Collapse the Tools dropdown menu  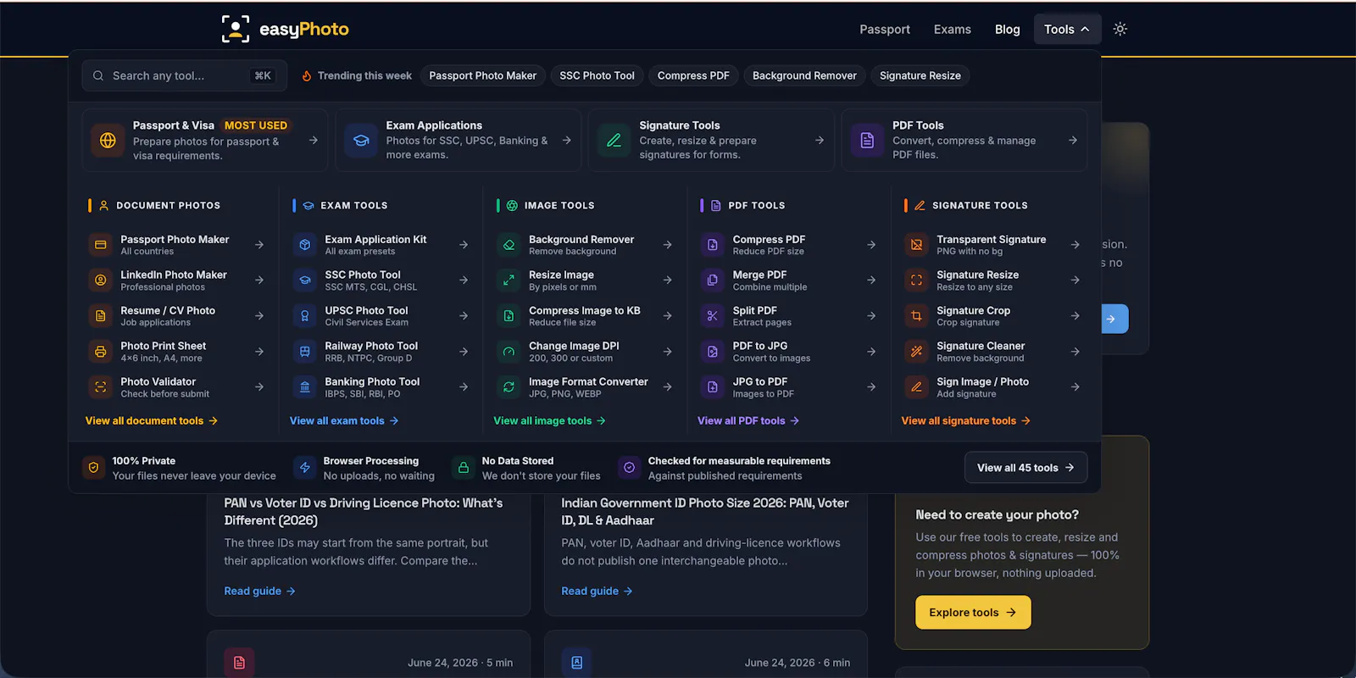[1067, 29]
